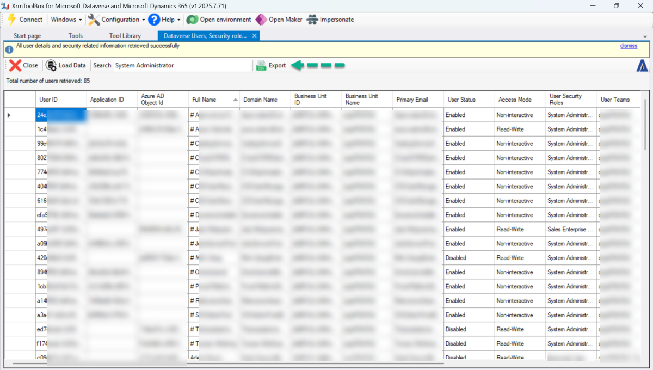This screenshot has height=370, width=653.
Task: Switch to the Start page tab
Action: click(27, 36)
